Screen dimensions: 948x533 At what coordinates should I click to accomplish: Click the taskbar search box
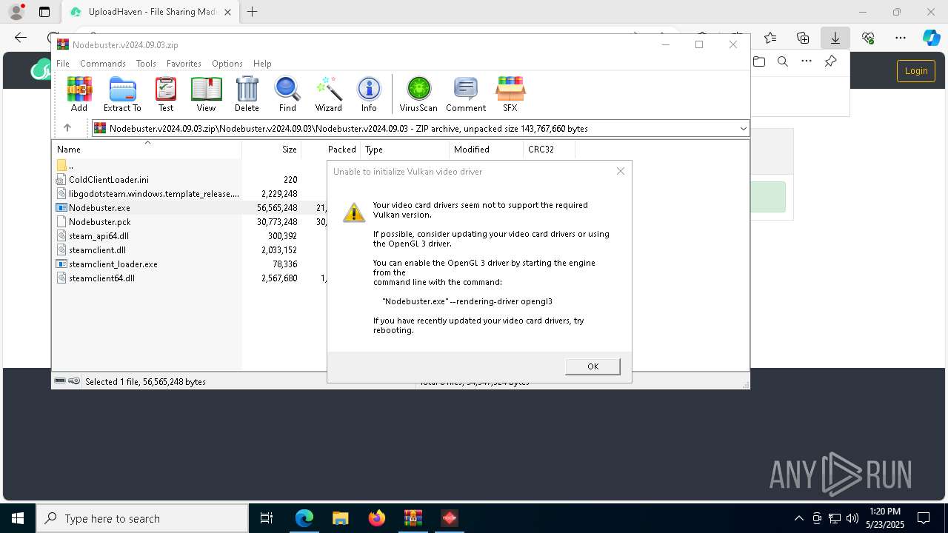(x=142, y=518)
